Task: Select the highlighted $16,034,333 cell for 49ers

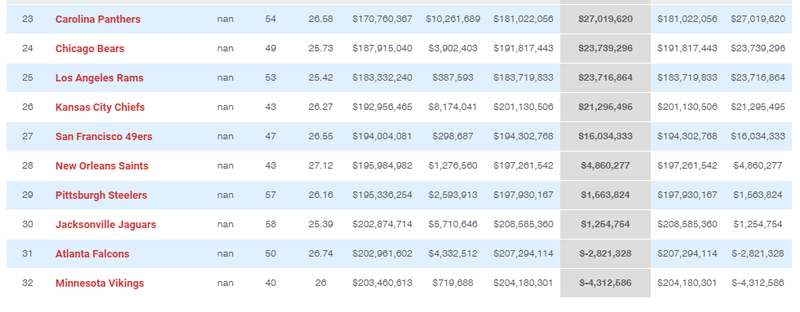Action: click(x=606, y=137)
